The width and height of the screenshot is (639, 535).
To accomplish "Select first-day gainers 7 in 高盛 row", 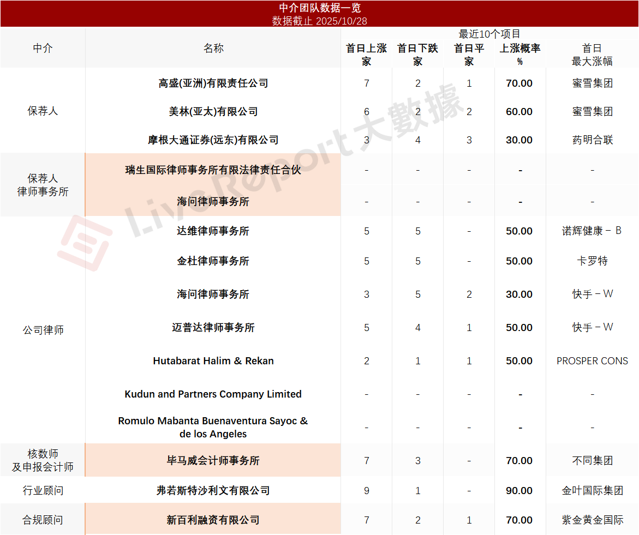I will [366, 83].
